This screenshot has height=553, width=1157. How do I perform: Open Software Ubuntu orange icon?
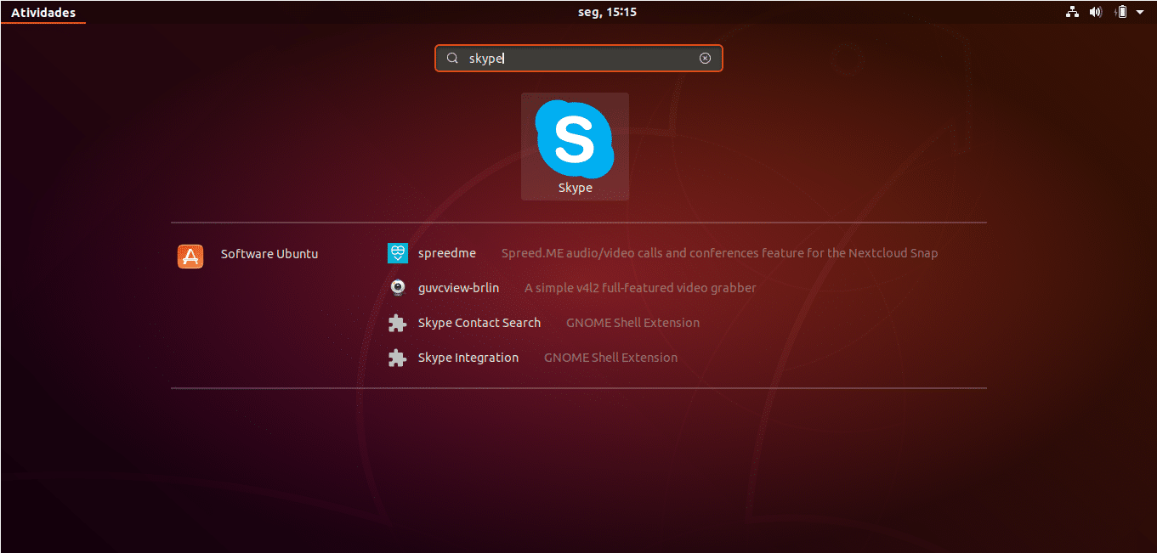click(x=190, y=256)
